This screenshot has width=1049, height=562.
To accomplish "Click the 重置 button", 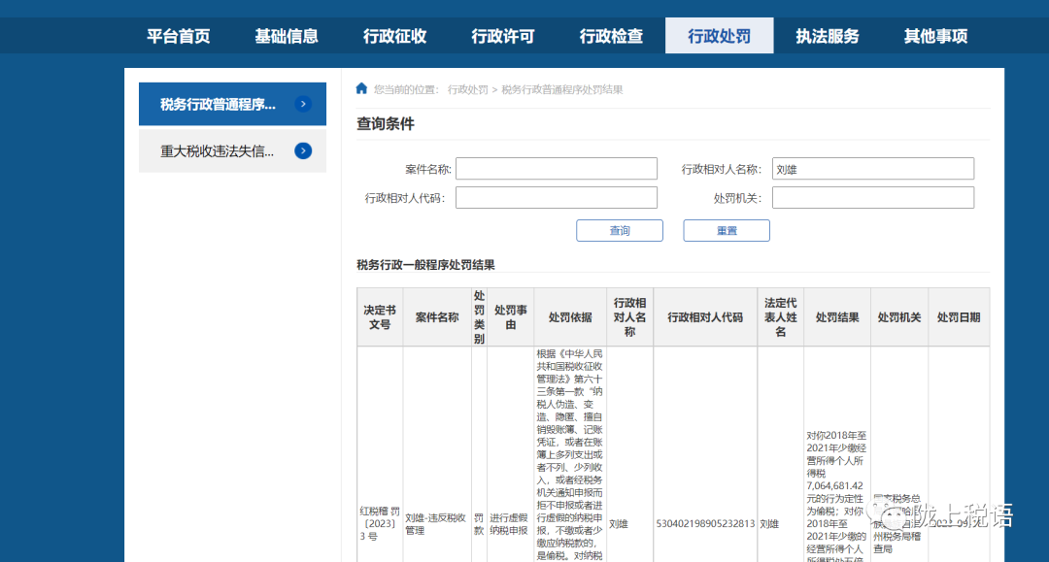I will point(727,231).
